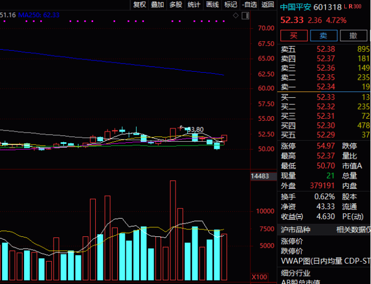Click 外盘 value 379191
The image size is (371, 284).
[x=322, y=186]
